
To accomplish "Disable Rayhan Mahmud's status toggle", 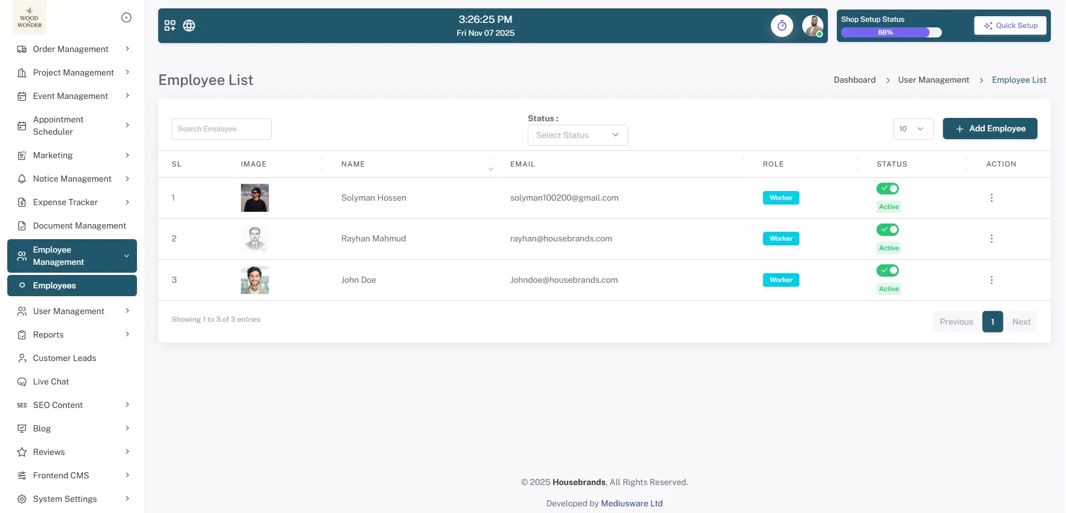I will pos(888,229).
